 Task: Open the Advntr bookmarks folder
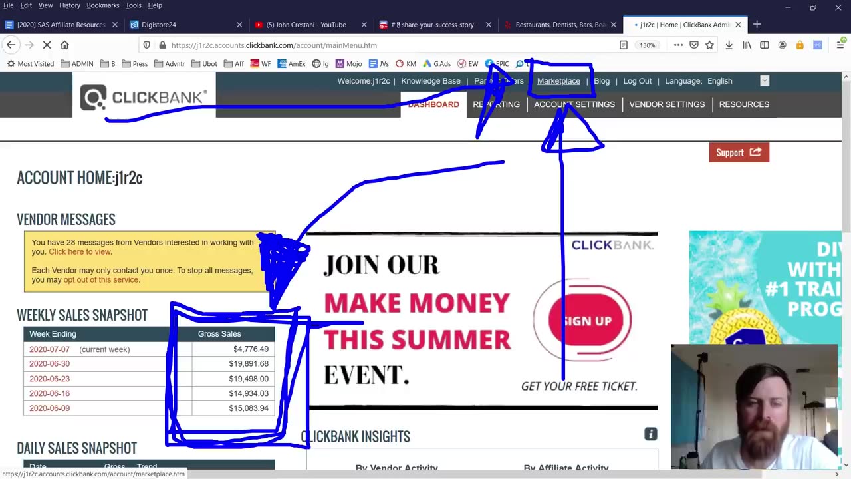pyautogui.click(x=170, y=64)
